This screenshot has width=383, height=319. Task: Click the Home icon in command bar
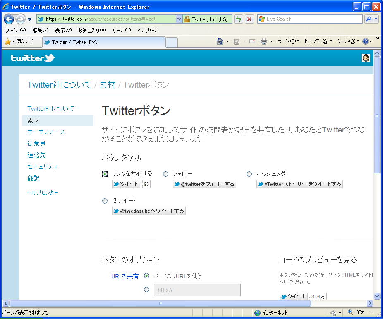pyautogui.click(x=220, y=41)
